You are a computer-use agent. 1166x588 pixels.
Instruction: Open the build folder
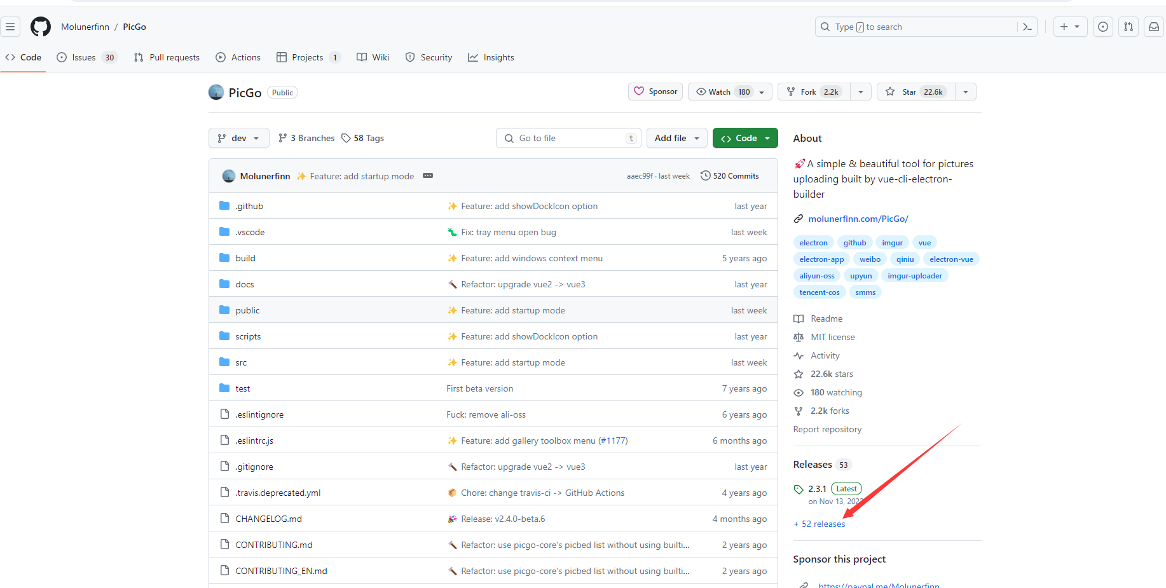[245, 258]
